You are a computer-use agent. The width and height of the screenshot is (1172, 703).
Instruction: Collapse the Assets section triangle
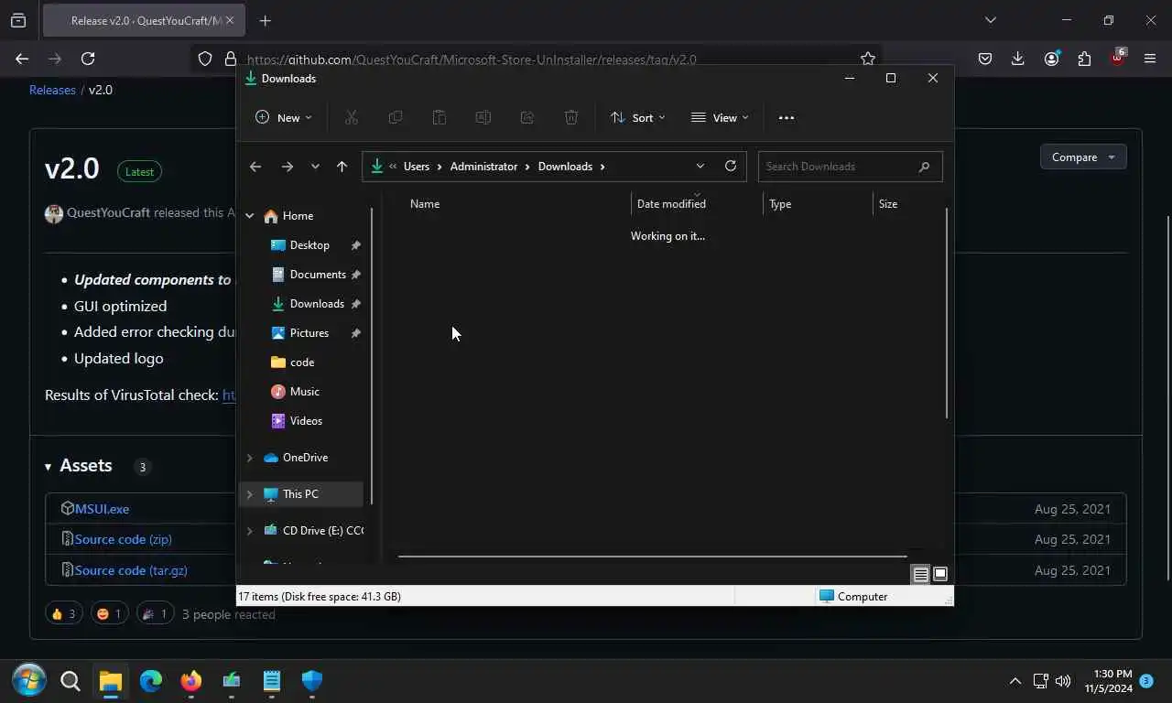[48, 467]
